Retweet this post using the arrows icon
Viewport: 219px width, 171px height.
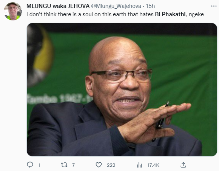(64, 165)
